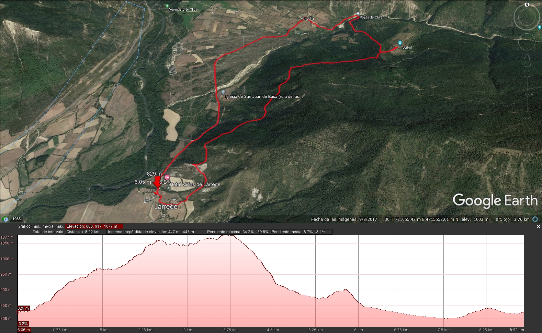The image size is (542, 333).
Task: Toggle the Distancia 8.92 km box
Action: tap(85, 232)
